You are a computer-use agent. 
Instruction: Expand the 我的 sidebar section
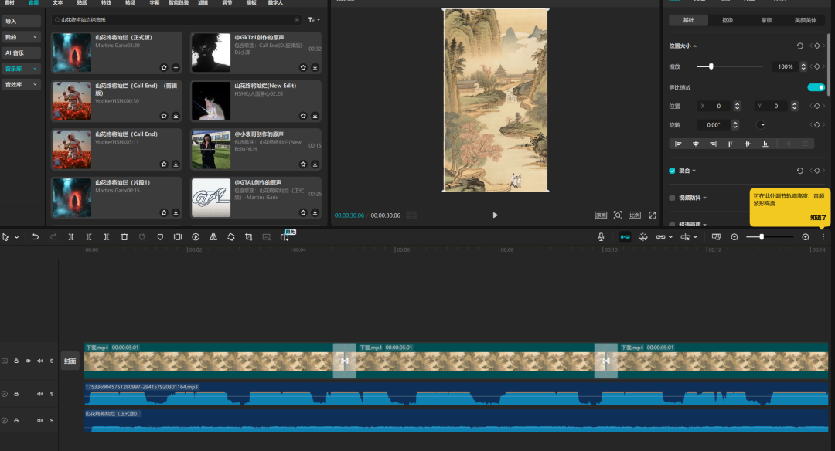[35, 37]
